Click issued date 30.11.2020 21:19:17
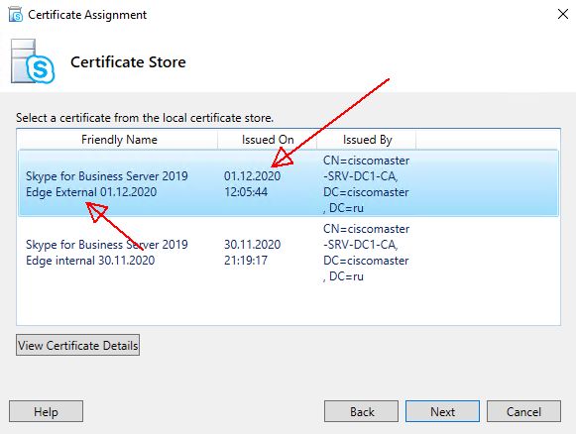The height and width of the screenshot is (434, 576). [x=253, y=253]
